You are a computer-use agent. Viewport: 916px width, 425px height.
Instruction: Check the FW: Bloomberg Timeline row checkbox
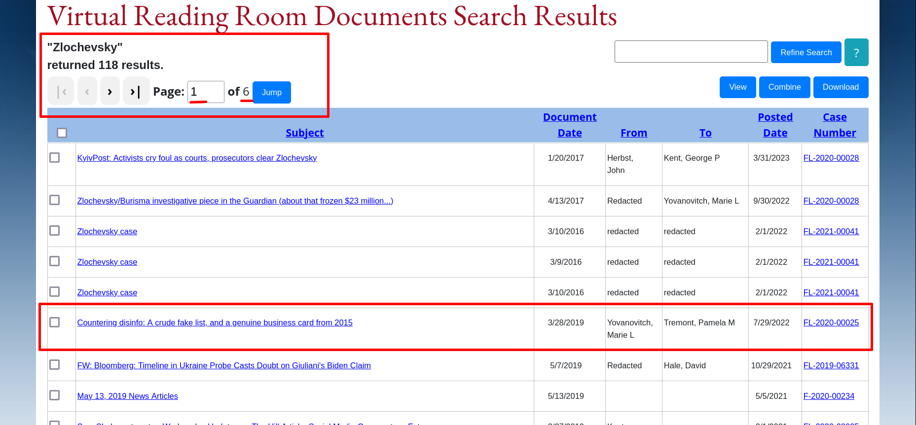pyautogui.click(x=55, y=364)
